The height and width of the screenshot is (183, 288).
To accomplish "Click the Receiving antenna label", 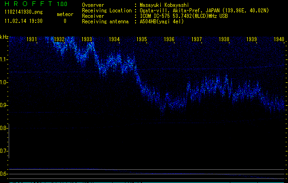I will point(105,22).
